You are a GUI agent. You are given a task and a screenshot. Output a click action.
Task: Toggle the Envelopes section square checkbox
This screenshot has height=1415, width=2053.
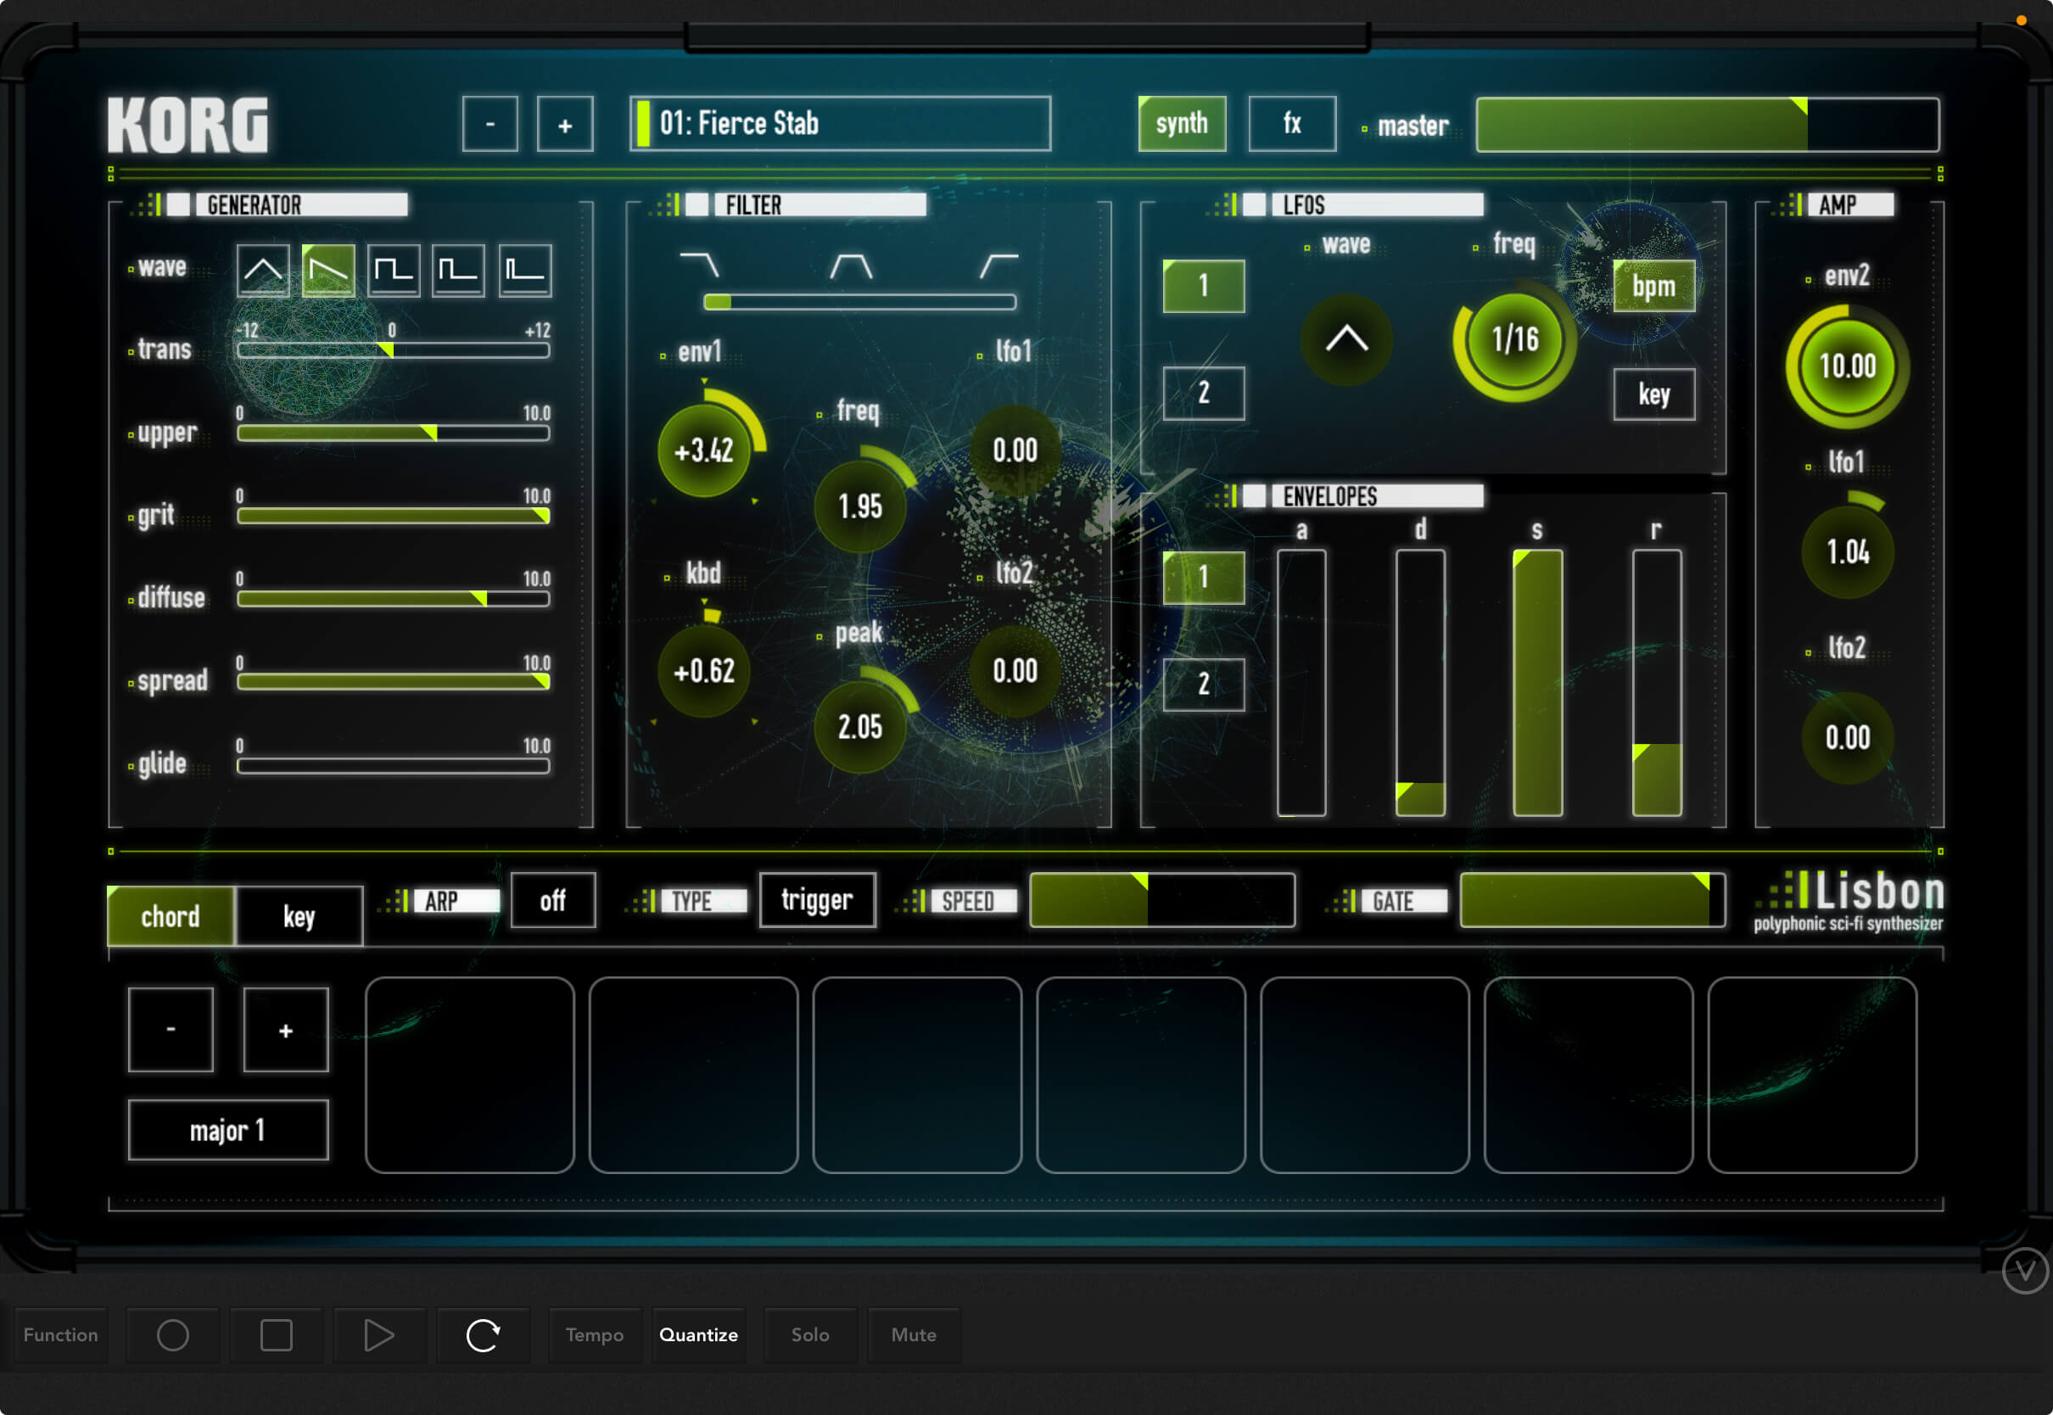[1255, 495]
